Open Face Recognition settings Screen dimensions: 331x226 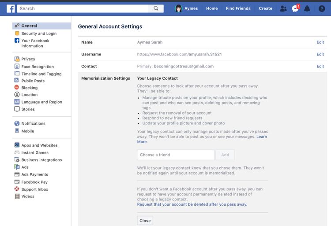(38, 67)
